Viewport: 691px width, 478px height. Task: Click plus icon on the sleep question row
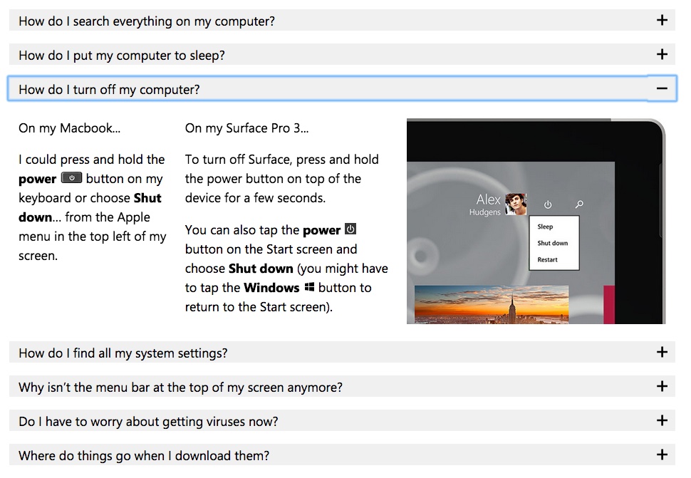click(x=662, y=55)
